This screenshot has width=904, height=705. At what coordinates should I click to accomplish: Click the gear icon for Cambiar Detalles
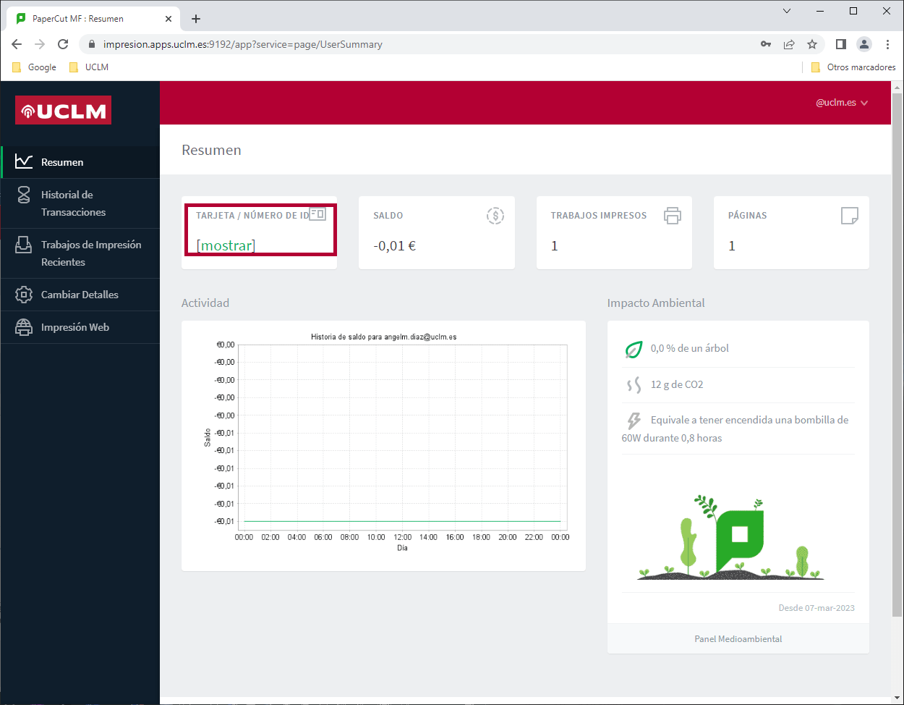click(24, 295)
